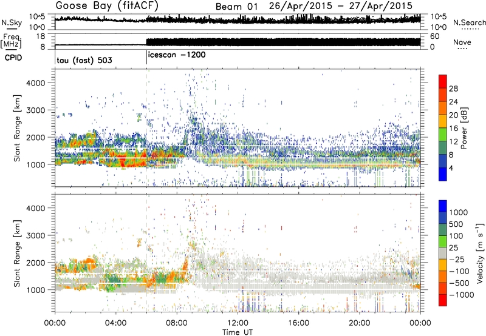
Task: Click the "08:00" time axis label
Action: coord(177,323)
